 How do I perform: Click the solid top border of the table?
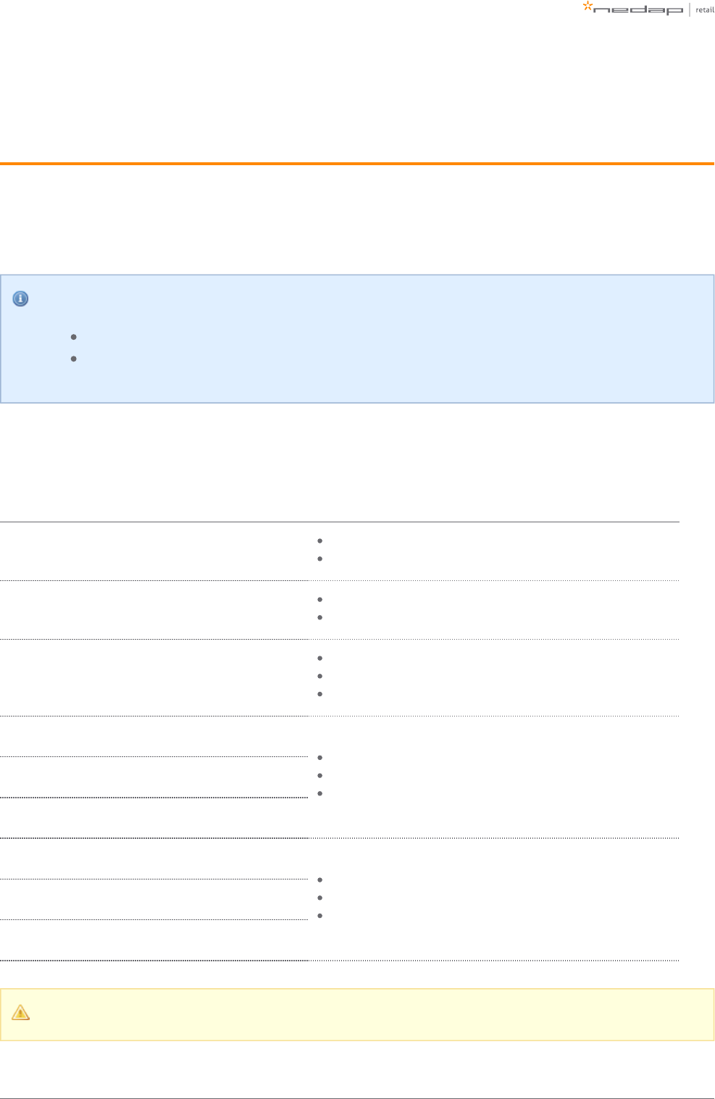[340, 522]
